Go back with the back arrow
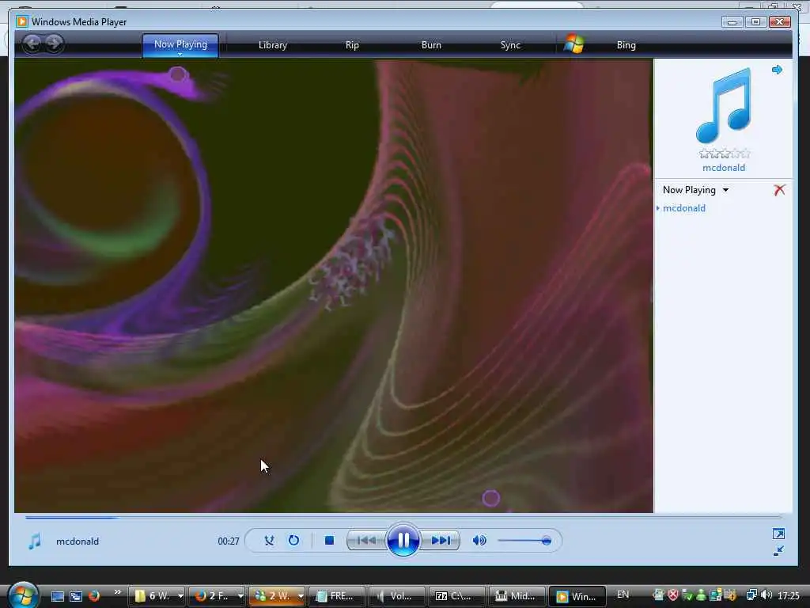 coord(32,44)
